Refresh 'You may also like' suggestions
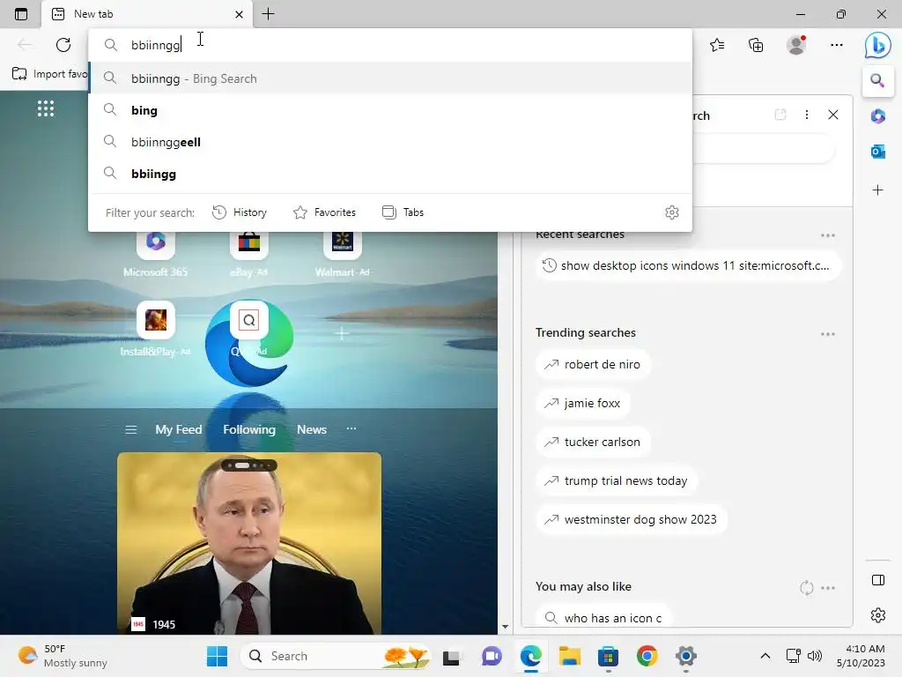The height and width of the screenshot is (677, 902). [807, 588]
